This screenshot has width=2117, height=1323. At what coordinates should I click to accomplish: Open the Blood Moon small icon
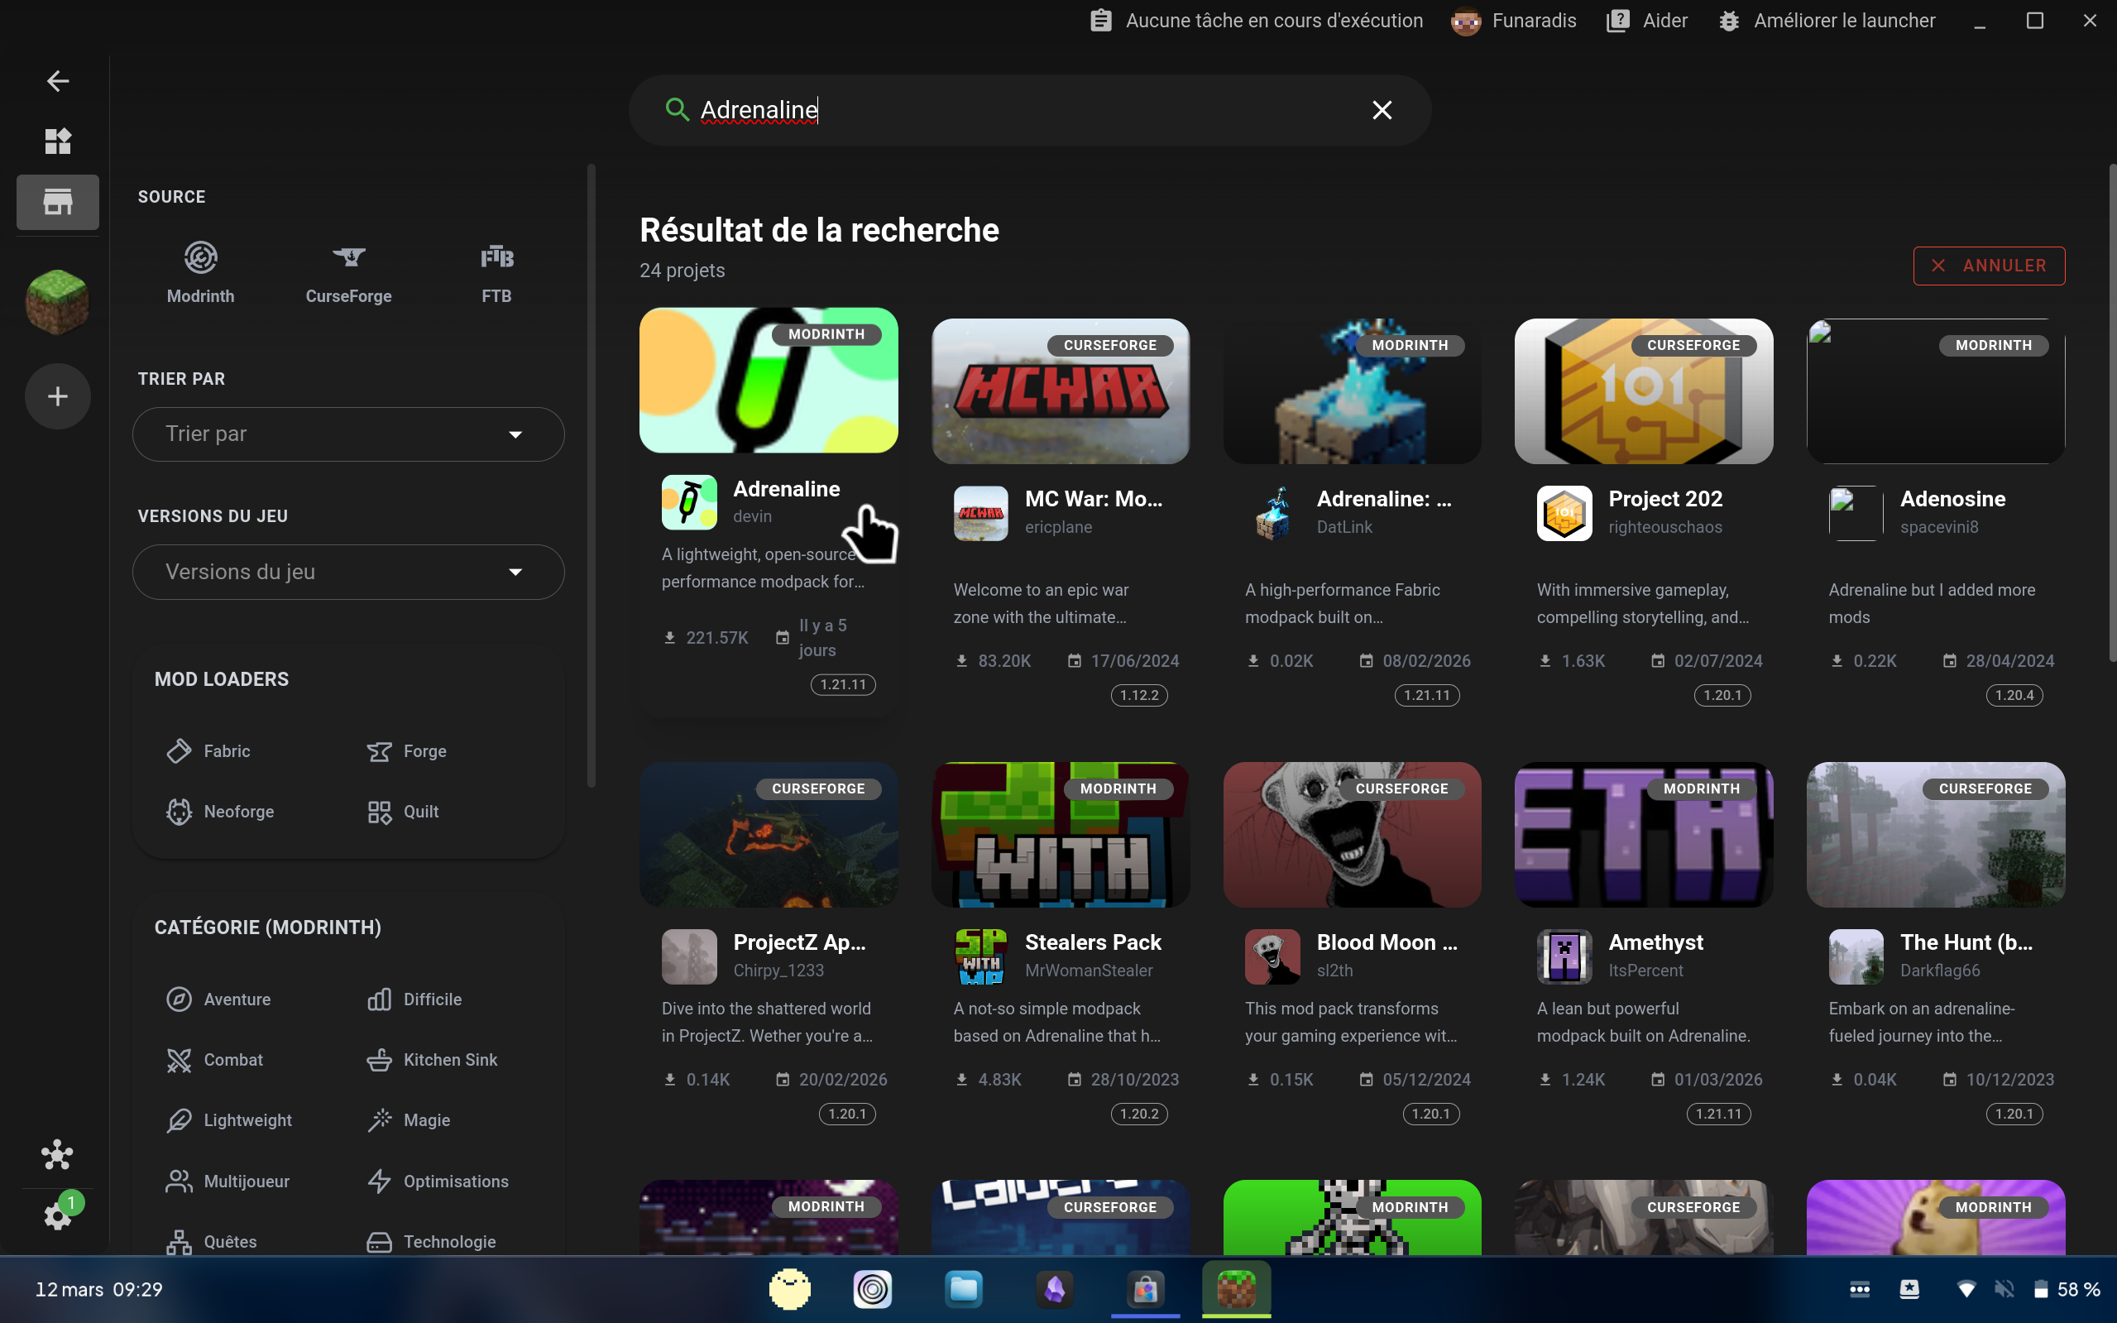pyautogui.click(x=1272, y=957)
